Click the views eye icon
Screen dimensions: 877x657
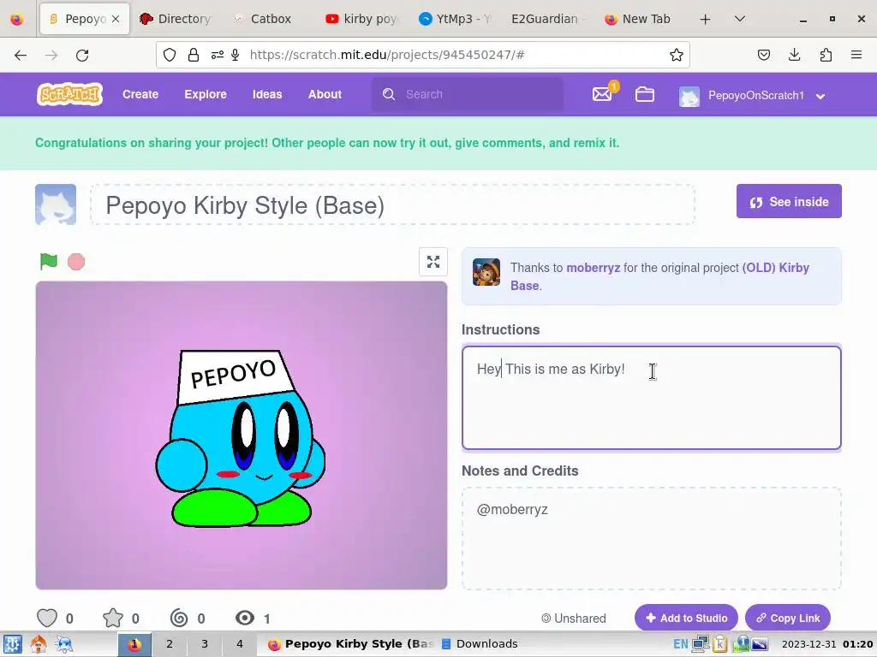point(245,618)
